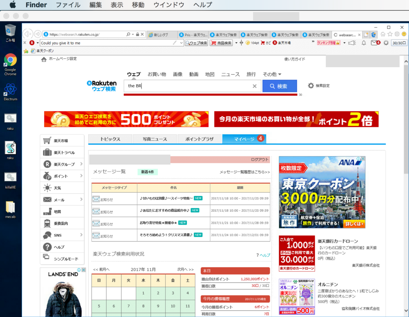Expand ポイント sidebar submenu
409x317 pixels.
click(x=81, y=176)
